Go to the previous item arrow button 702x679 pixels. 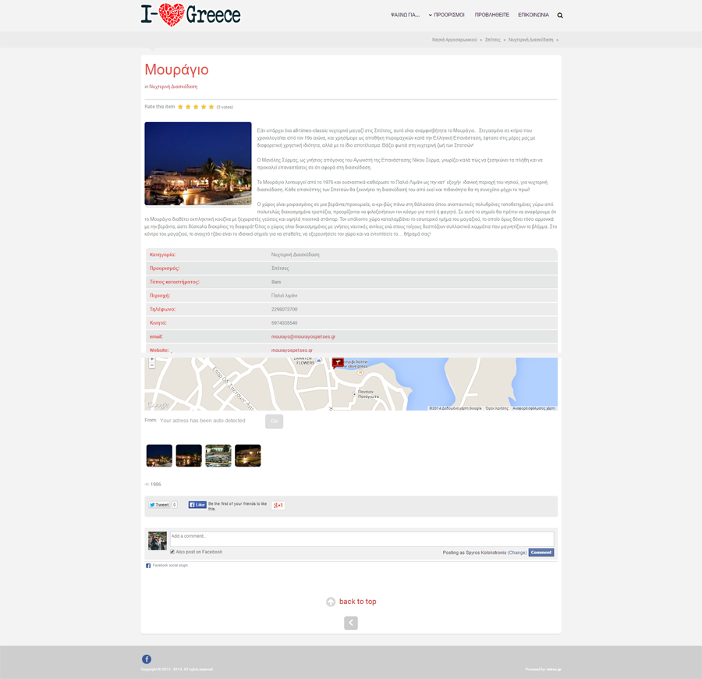pos(351,623)
